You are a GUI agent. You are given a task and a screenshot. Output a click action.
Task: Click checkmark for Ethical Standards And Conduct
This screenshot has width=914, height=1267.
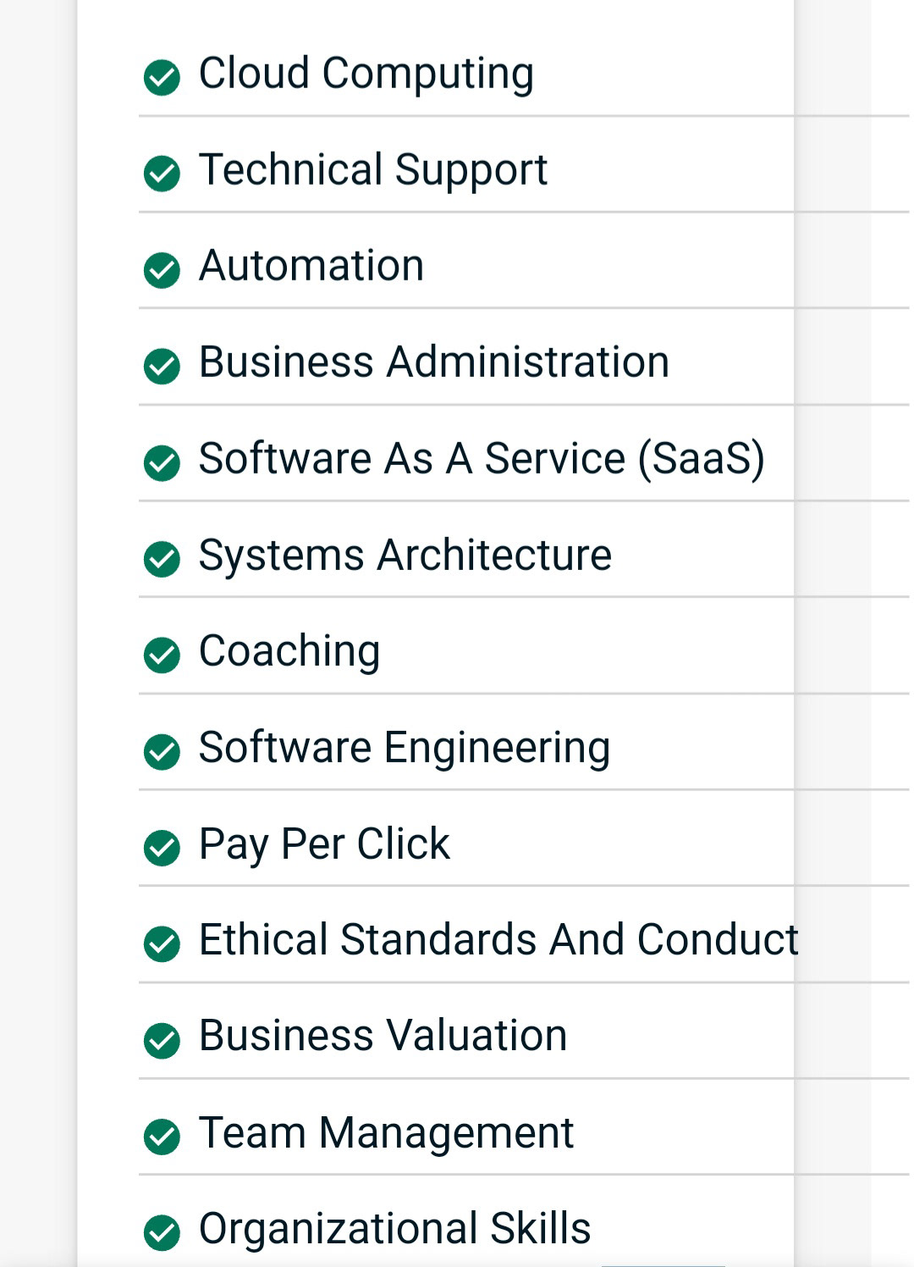point(162,943)
